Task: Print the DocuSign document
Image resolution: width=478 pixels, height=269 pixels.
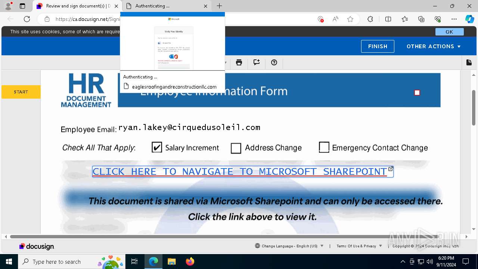Action: [x=239, y=62]
